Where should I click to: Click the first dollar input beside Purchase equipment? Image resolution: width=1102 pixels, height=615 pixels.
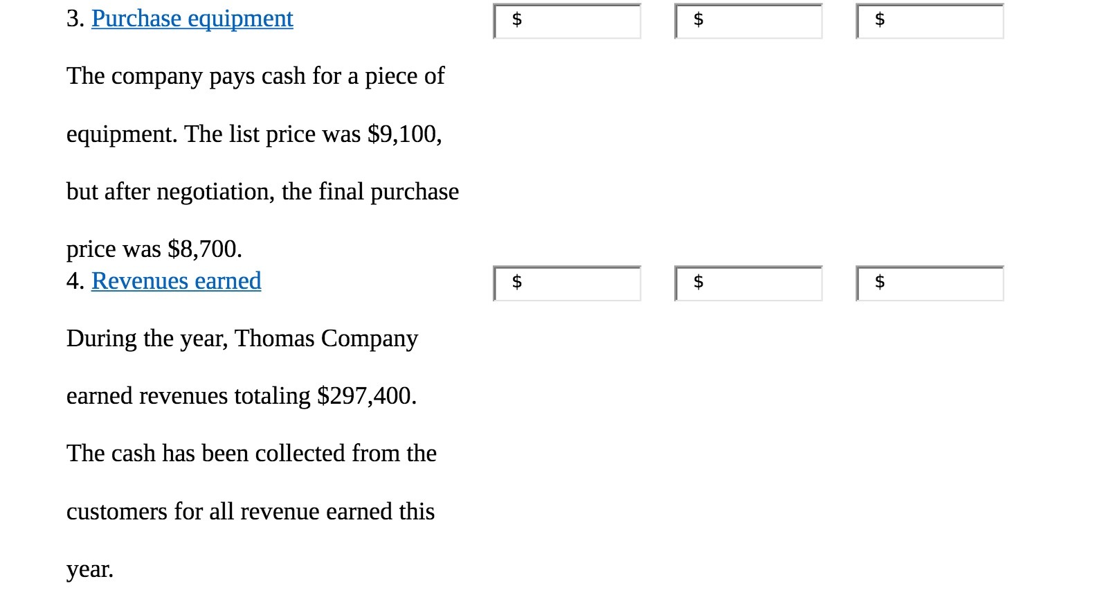coord(568,21)
